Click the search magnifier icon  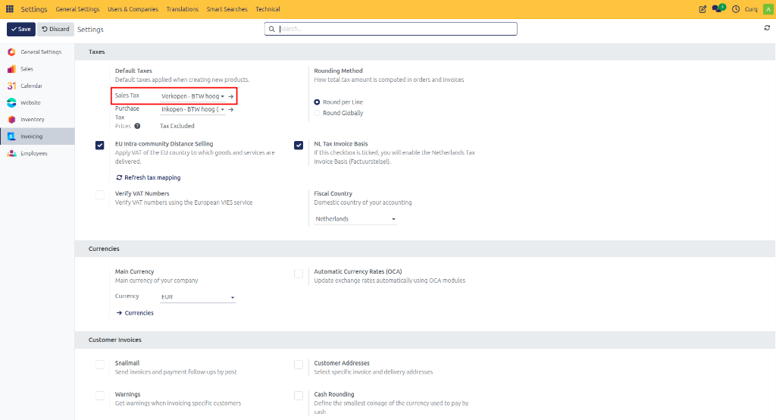[272, 29]
